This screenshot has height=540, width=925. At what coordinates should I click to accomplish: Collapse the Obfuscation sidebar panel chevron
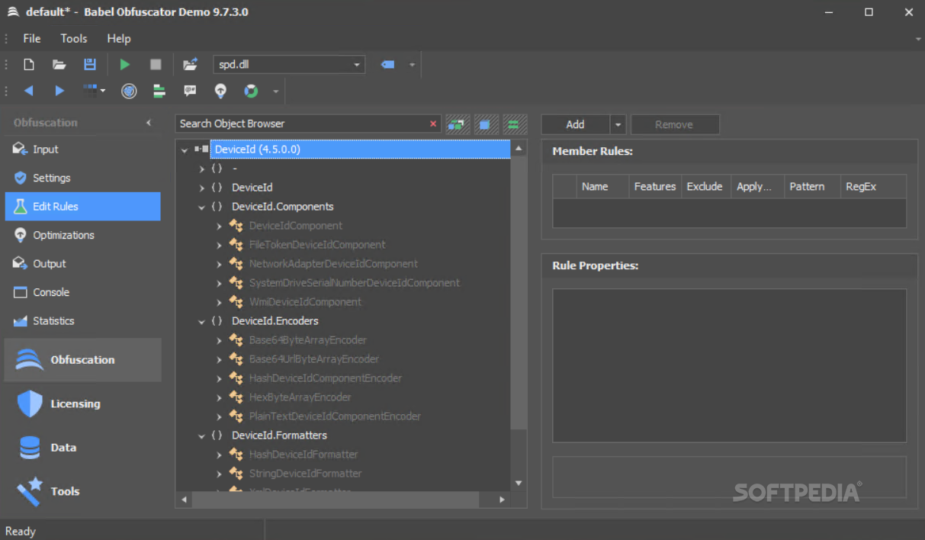coord(149,123)
